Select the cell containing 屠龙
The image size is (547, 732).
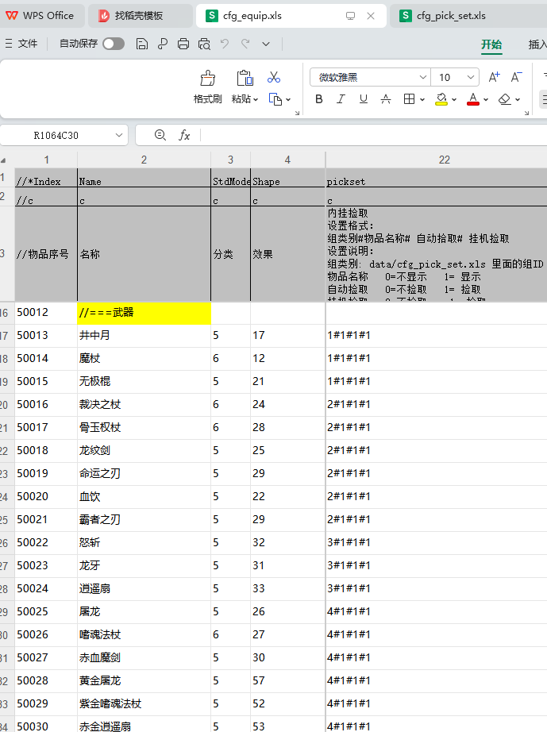pyautogui.click(x=144, y=612)
